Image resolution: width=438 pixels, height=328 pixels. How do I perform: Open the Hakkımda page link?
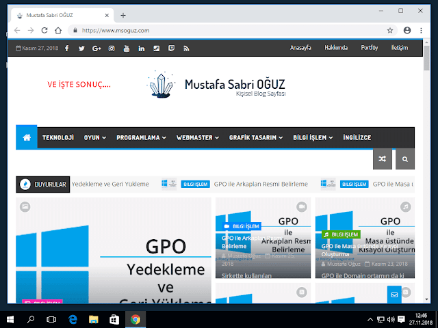click(x=336, y=48)
